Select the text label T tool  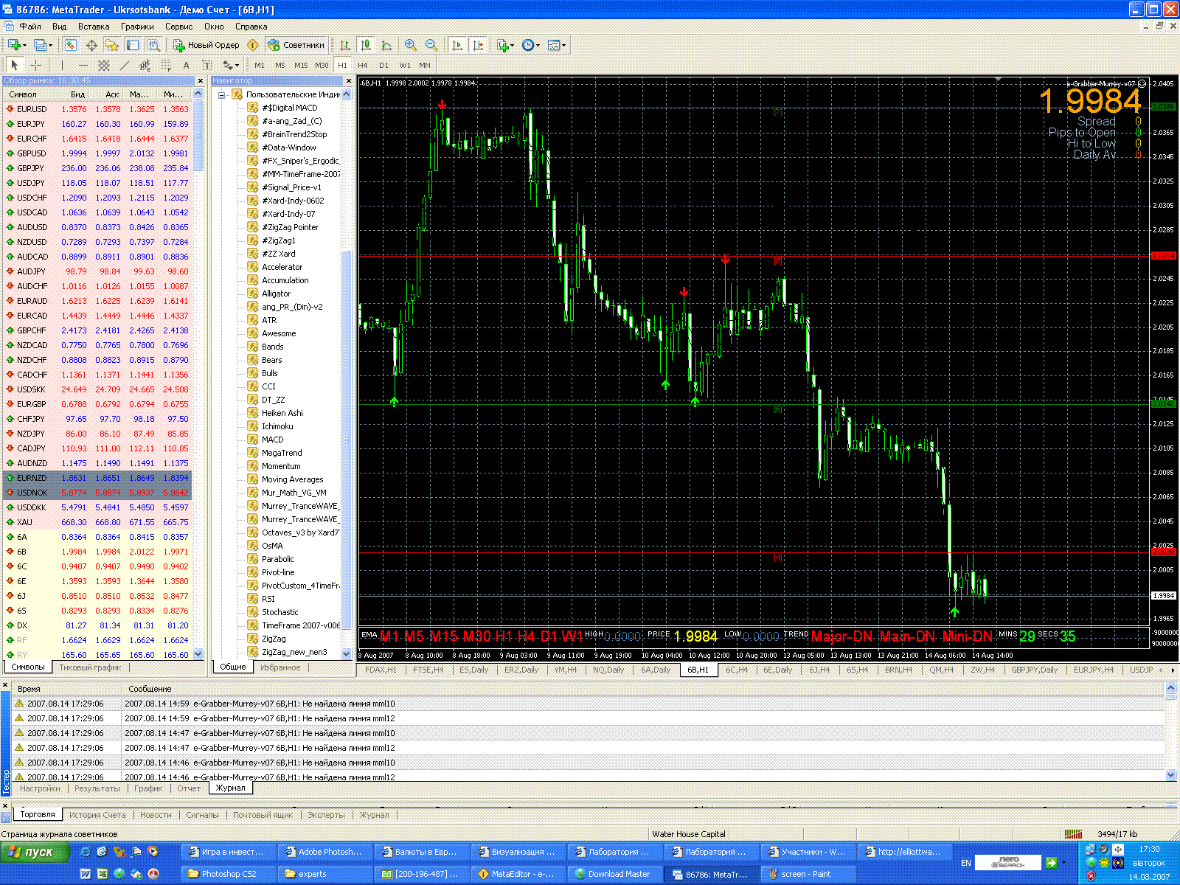pos(206,65)
